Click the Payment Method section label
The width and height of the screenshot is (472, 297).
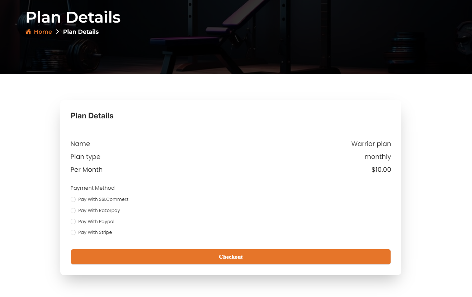pos(92,188)
